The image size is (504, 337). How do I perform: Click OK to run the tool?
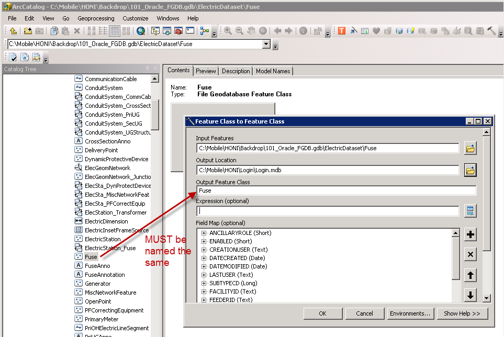point(322,313)
